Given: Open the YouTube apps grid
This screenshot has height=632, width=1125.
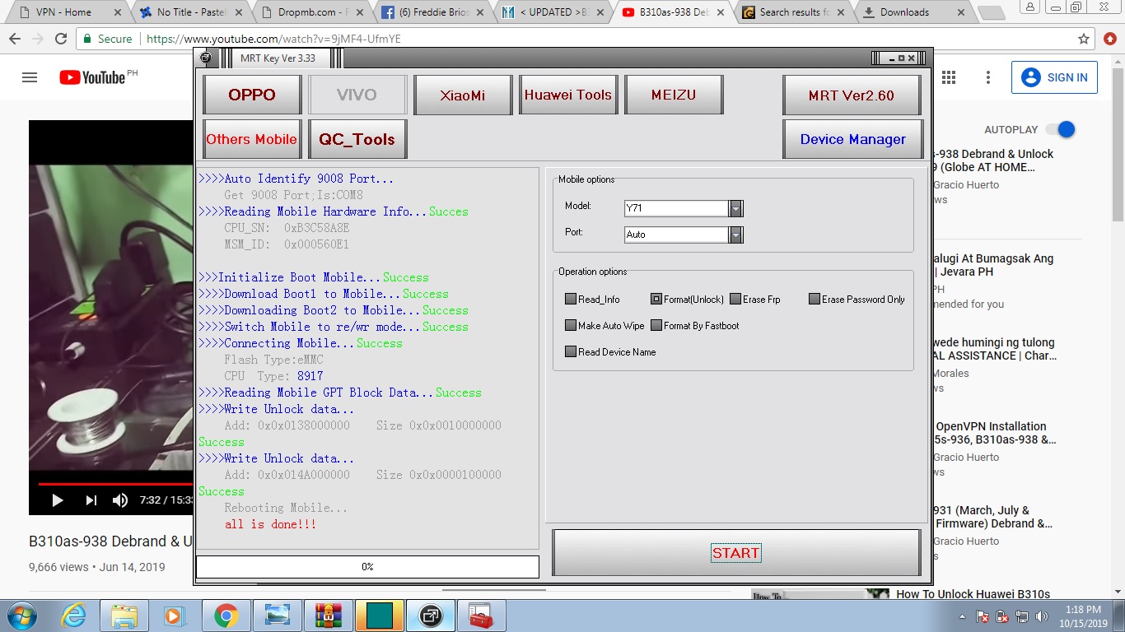Looking at the screenshot, I should (949, 77).
